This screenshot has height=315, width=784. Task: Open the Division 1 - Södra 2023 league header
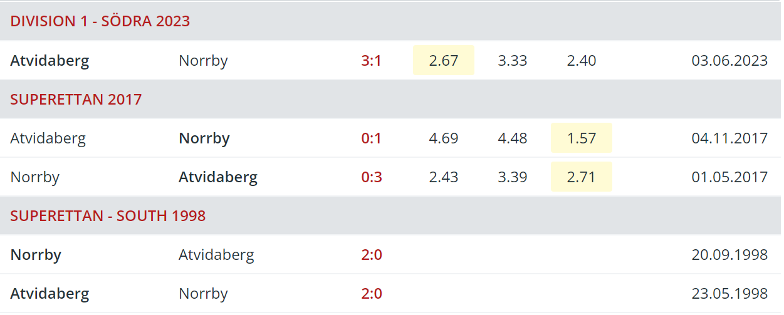click(x=390, y=21)
